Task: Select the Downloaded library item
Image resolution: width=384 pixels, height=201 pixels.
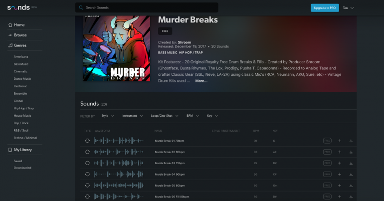Action: coord(22,168)
